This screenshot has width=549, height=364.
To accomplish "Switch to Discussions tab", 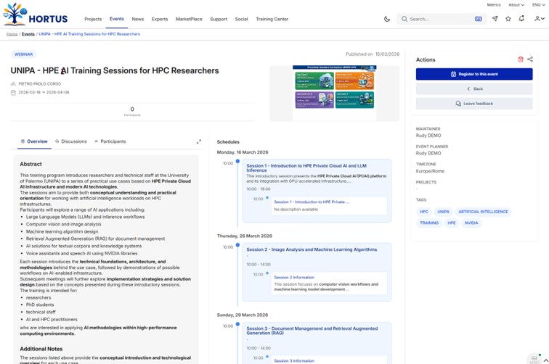I will [x=70, y=141].
